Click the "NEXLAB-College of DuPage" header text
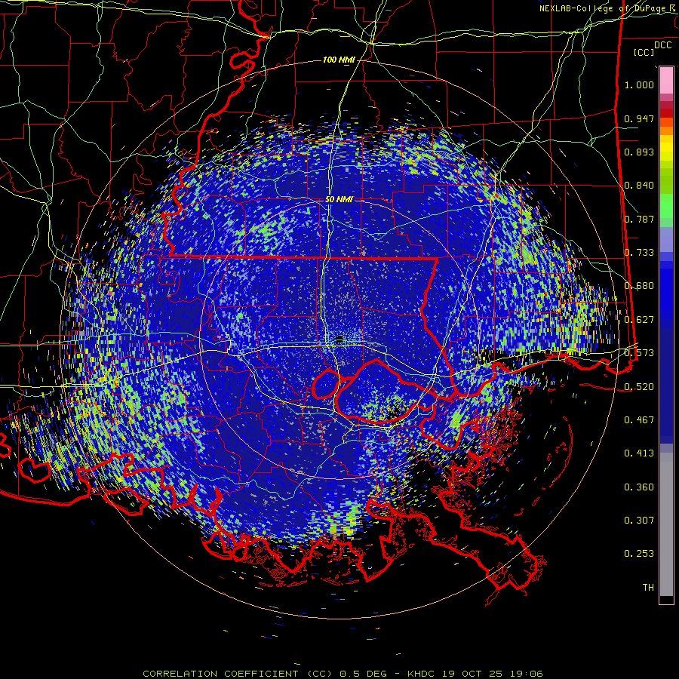The width and height of the screenshot is (679, 679). [x=604, y=8]
